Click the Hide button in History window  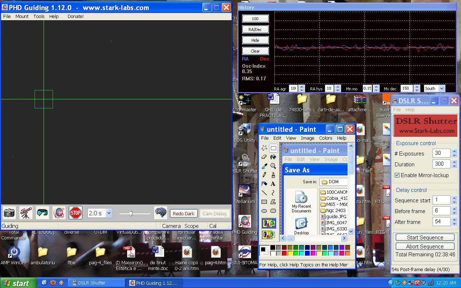click(x=255, y=40)
